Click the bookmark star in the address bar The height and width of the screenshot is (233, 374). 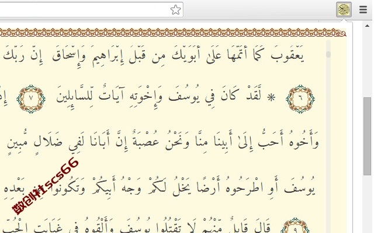[175, 10]
